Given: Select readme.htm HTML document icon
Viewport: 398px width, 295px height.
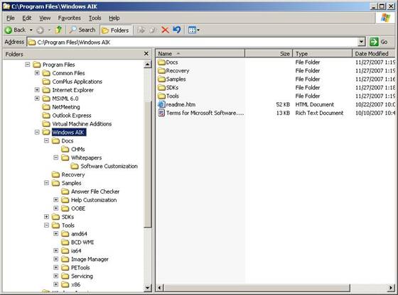Looking at the screenshot, I should 161,104.
